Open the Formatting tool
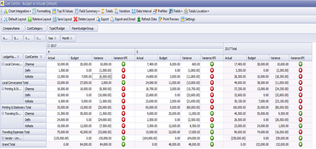 click(34, 11)
